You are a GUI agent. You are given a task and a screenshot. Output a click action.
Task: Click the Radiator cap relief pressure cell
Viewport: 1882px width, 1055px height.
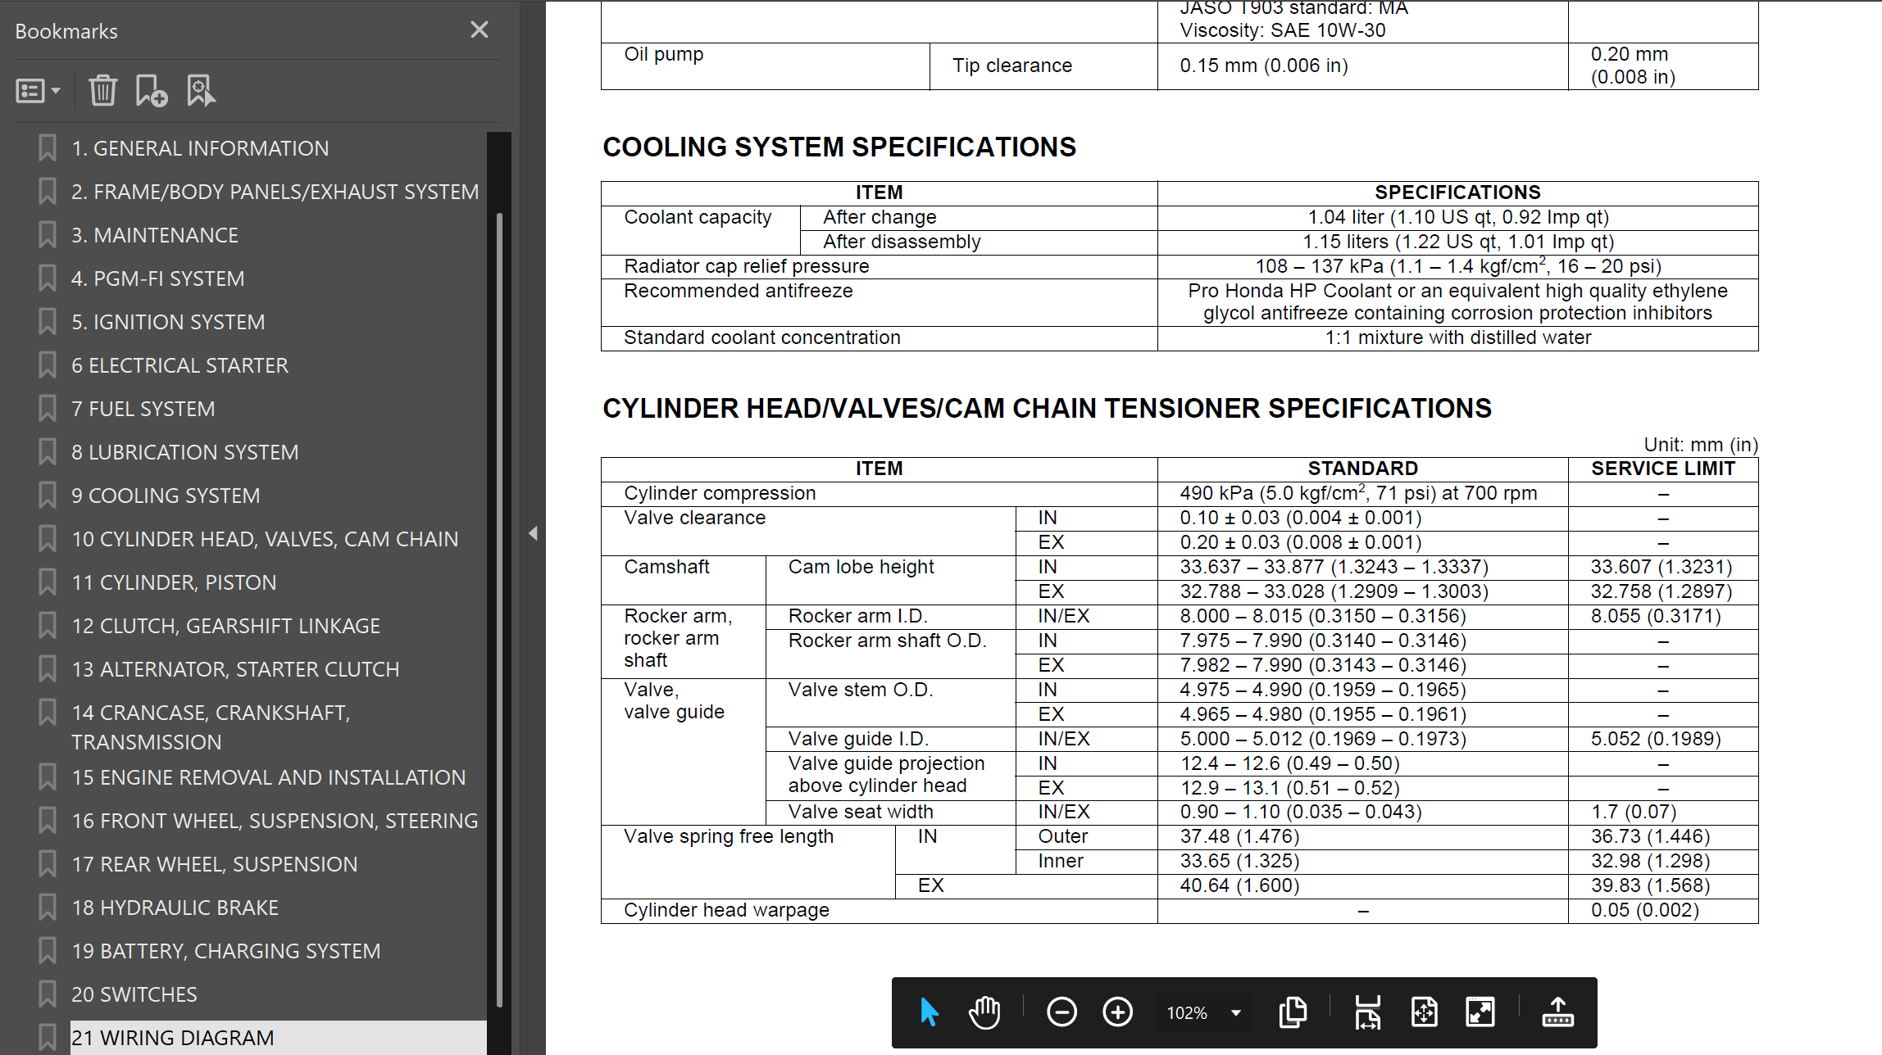879,267
